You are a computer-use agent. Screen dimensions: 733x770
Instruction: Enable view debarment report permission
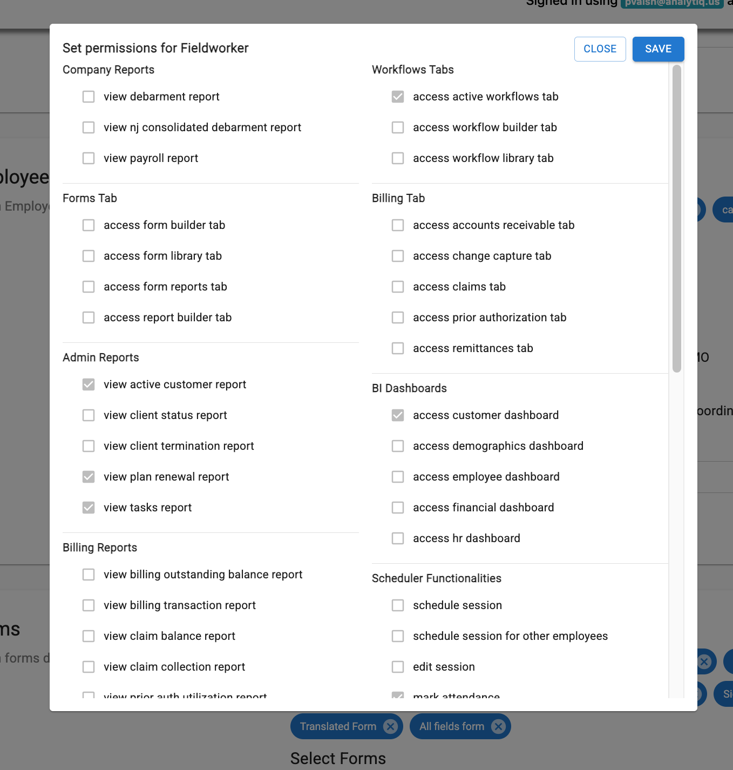click(x=89, y=97)
